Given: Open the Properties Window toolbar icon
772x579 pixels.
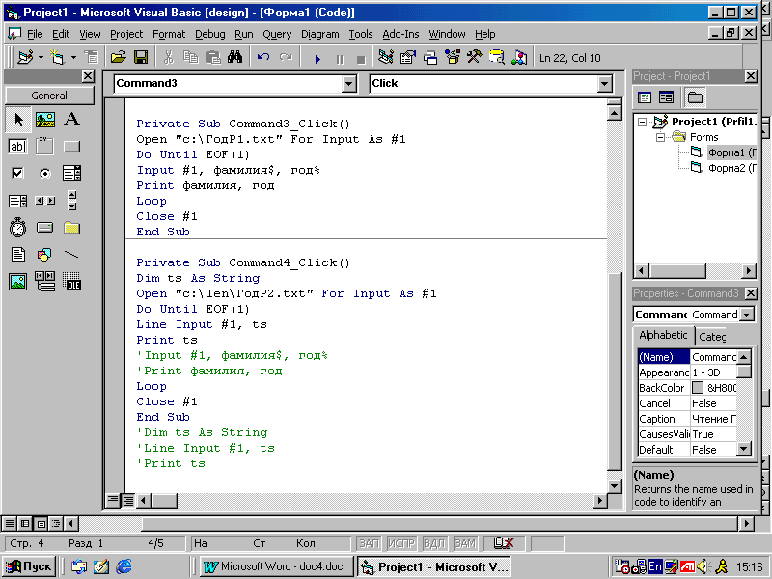Looking at the screenshot, I should (408, 58).
